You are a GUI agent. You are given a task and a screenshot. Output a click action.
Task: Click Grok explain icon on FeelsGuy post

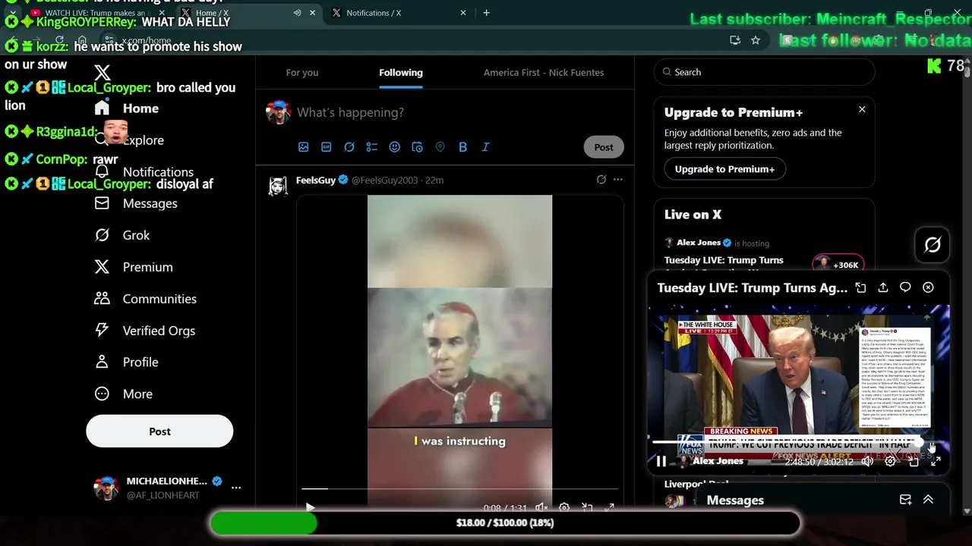[601, 180]
